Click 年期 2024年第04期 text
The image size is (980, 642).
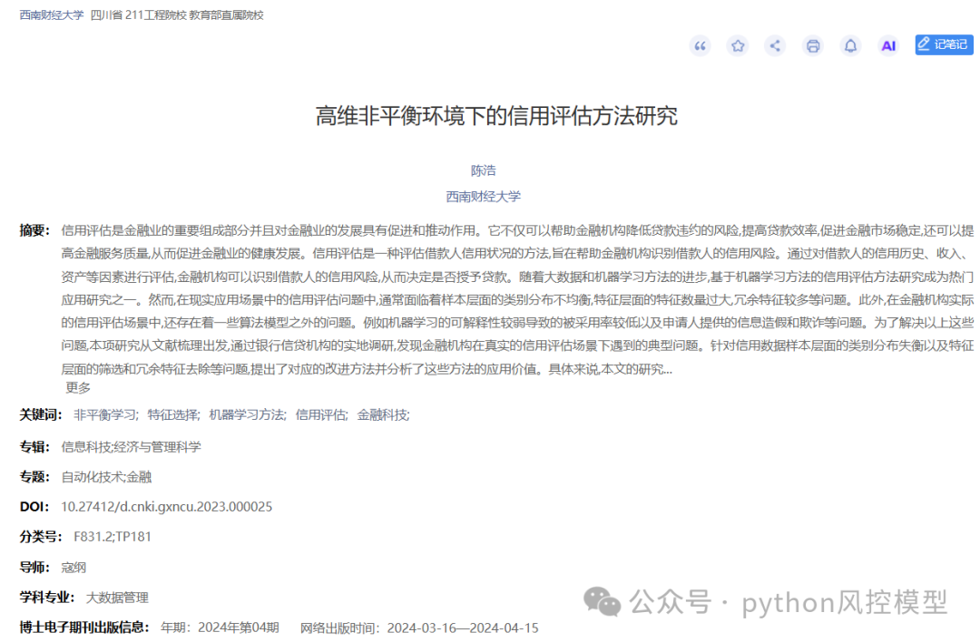pyautogui.click(x=220, y=627)
